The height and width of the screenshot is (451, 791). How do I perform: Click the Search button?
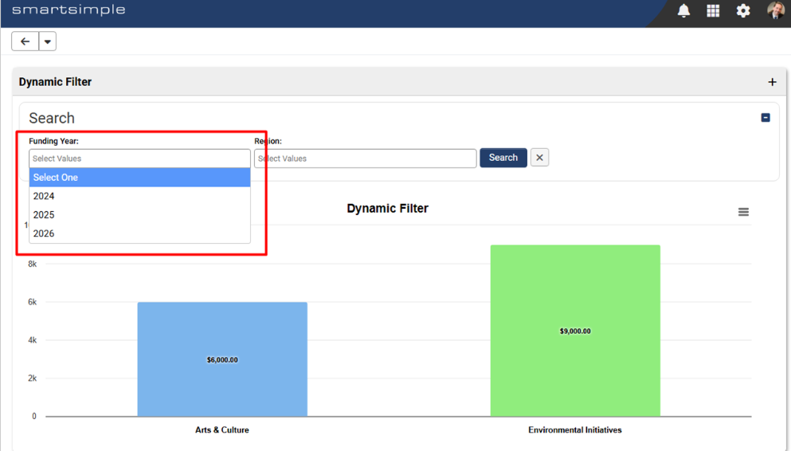(503, 158)
